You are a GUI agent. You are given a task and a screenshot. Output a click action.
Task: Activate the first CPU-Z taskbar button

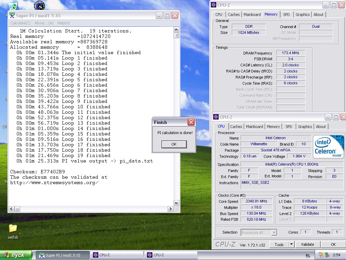pyautogui.click(x=117, y=255)
